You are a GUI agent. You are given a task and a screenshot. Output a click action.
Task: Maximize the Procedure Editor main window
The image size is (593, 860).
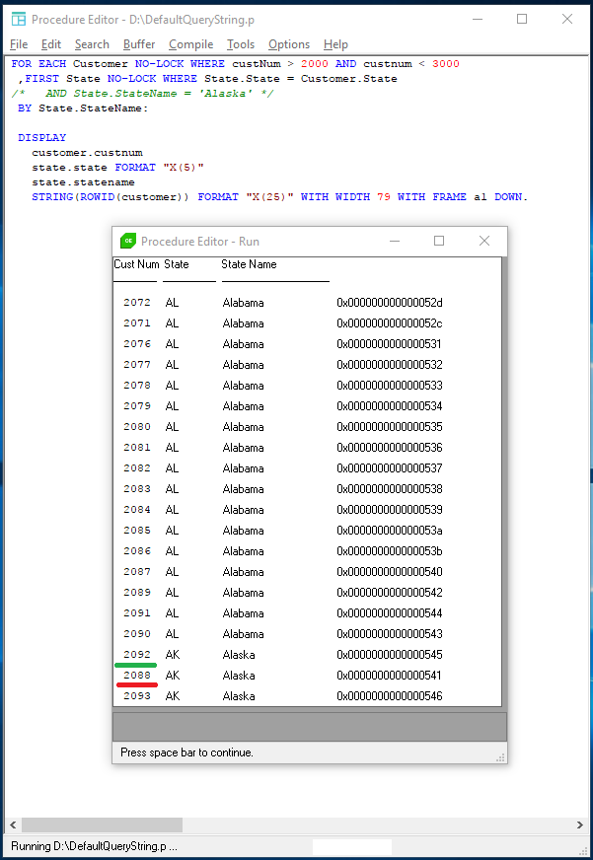522,19
